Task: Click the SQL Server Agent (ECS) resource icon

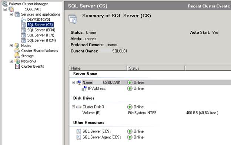Action: coord(79,137)
